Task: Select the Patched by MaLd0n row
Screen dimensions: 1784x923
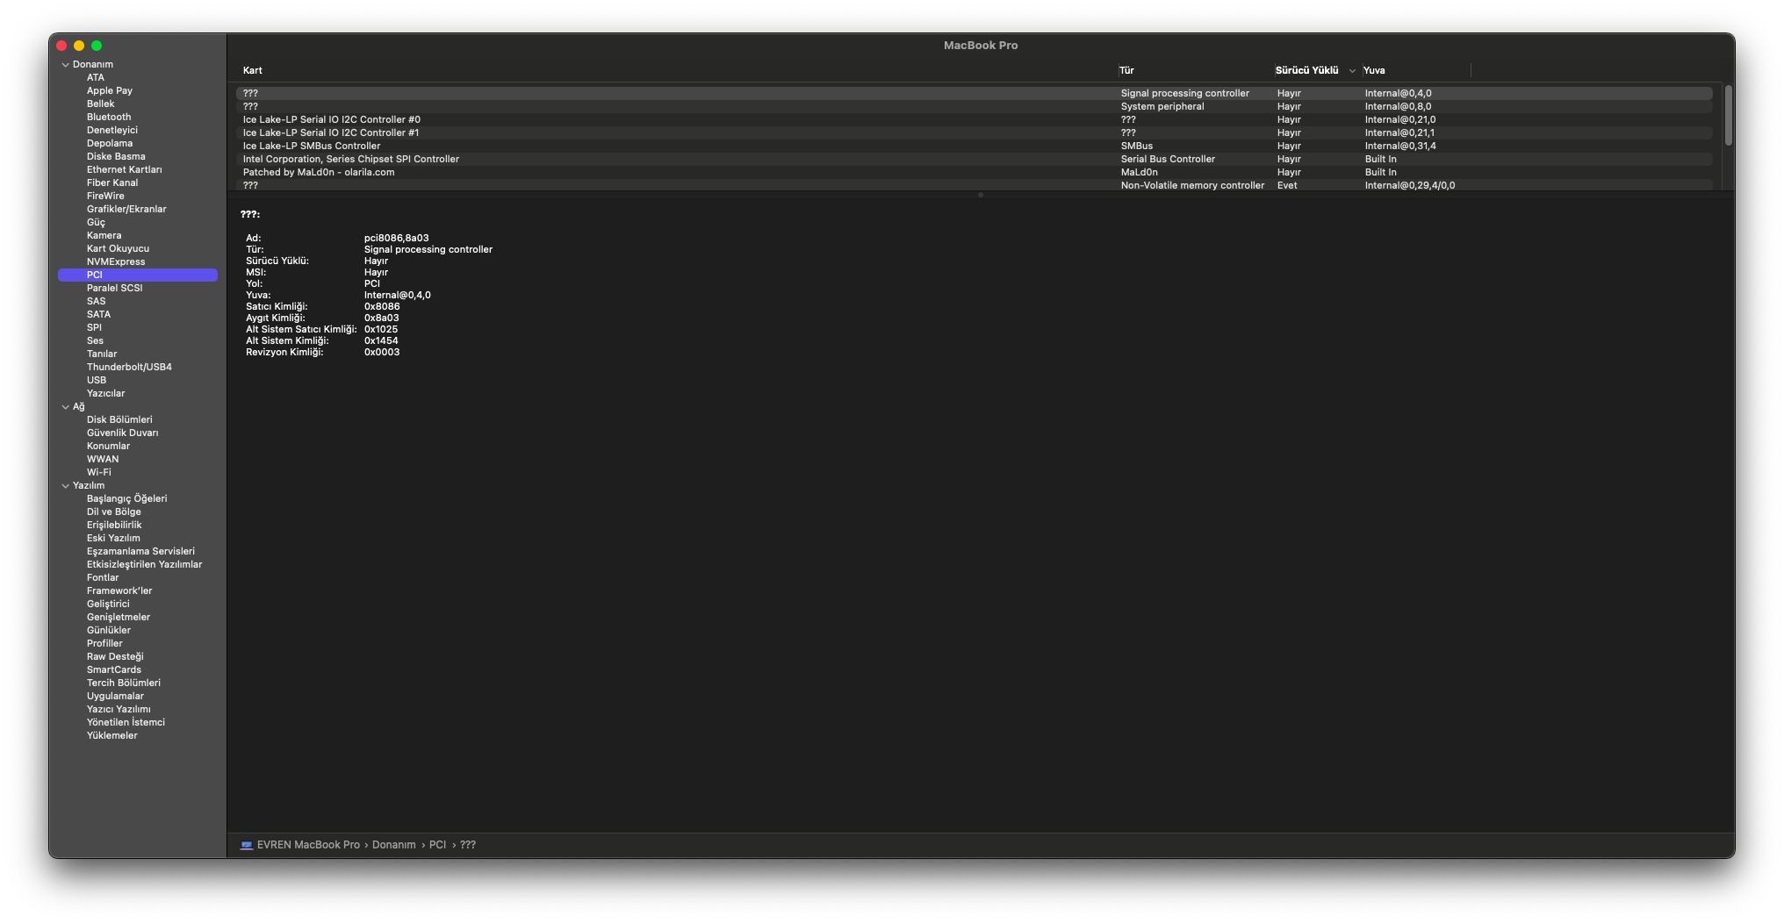Action: click(319, 172)
